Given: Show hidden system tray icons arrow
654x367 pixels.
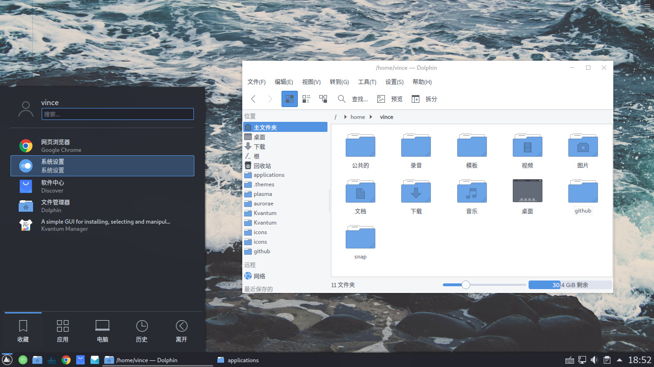Looking at the screenshot, I should point(620,360).
